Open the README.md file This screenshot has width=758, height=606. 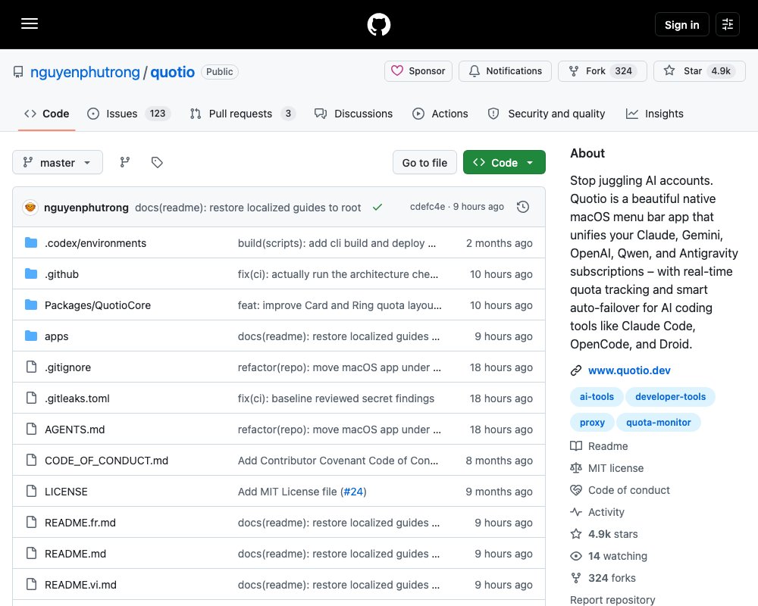pos(75,553)
